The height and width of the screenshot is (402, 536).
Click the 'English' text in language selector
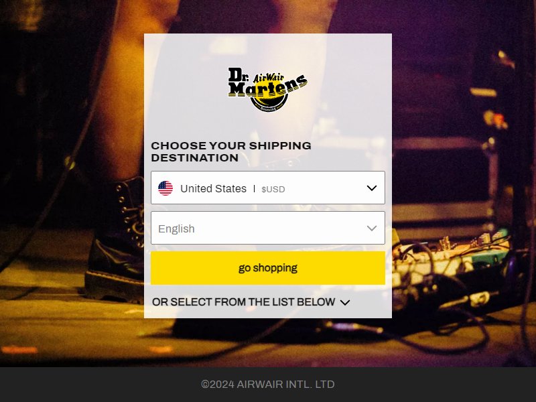176,228
